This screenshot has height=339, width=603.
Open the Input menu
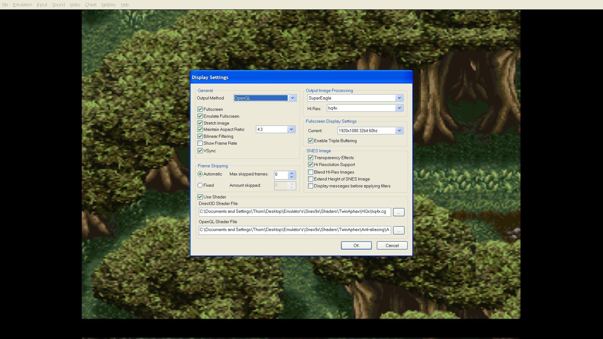pos(42,5)
